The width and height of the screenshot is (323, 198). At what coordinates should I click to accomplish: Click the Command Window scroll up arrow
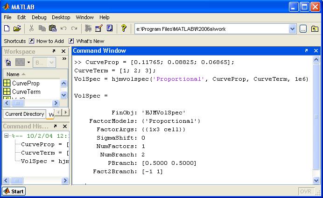click(x=316, y=60)
